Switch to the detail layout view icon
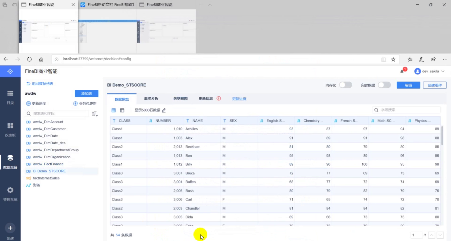The width and height of the screenshot is (451, 241). click(x=122, y=110)
